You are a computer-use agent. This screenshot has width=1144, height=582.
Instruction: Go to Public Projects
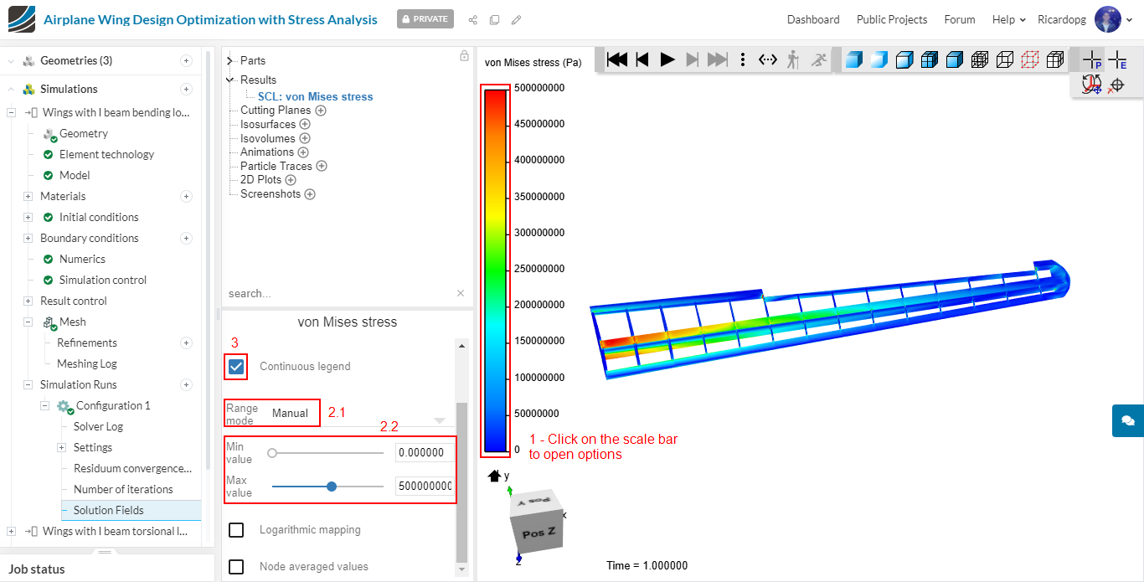892,19
